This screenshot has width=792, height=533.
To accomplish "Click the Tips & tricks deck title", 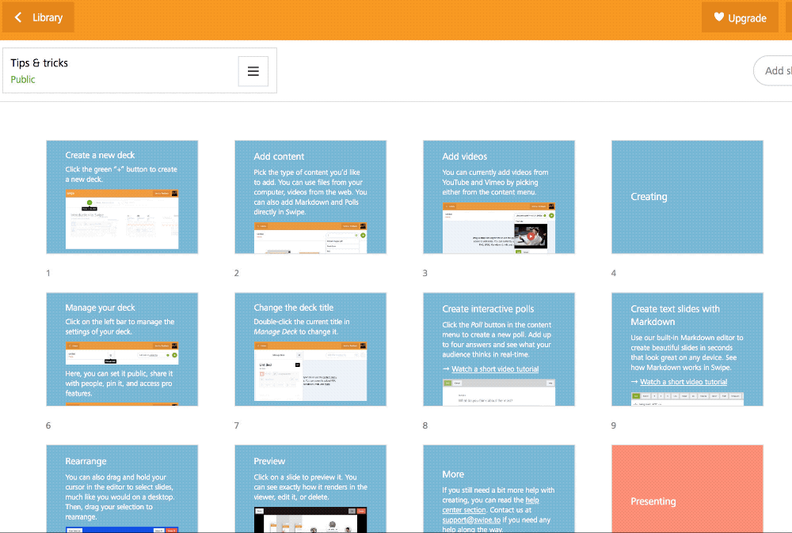I will [40, 63].
